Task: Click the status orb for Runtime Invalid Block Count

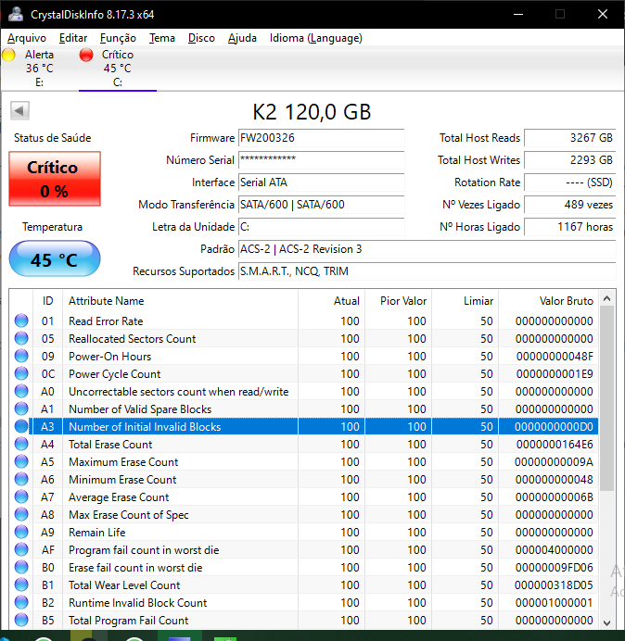Action: [x=21, y=602]
